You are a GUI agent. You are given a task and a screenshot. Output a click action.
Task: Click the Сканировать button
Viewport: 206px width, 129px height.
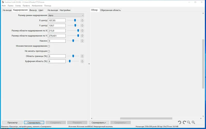(34, 123)
